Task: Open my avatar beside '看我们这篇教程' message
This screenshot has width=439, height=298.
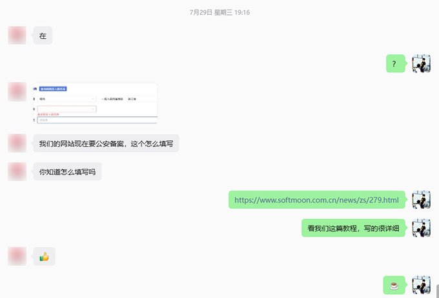Action: click(422, 228)
